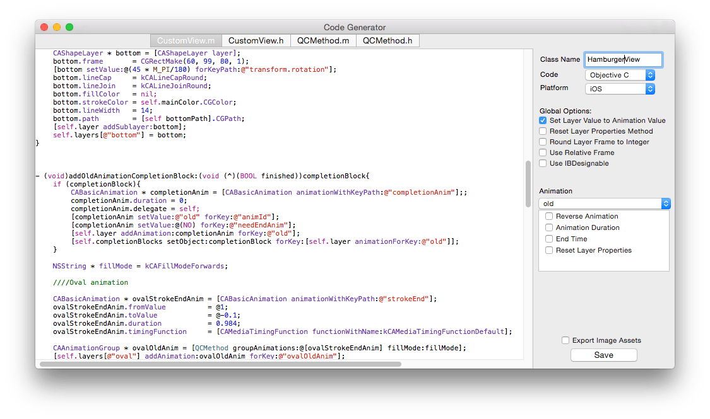This screenshot has height=419, width=710.
Task: Expand the Animation 'old' dropdown
Action: point(604,204)
